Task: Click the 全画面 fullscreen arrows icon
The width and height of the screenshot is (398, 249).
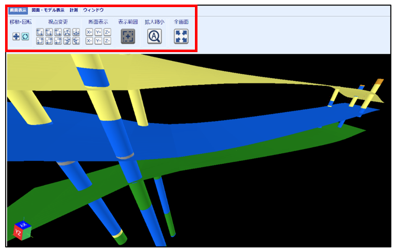Action: coord(181,36)
